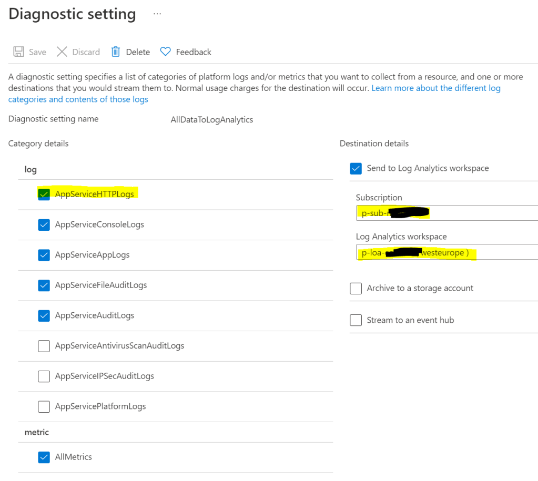
Task: Toggle the AppServiceFileAuditLogs checkbox
Action: (x=44, y=285)
